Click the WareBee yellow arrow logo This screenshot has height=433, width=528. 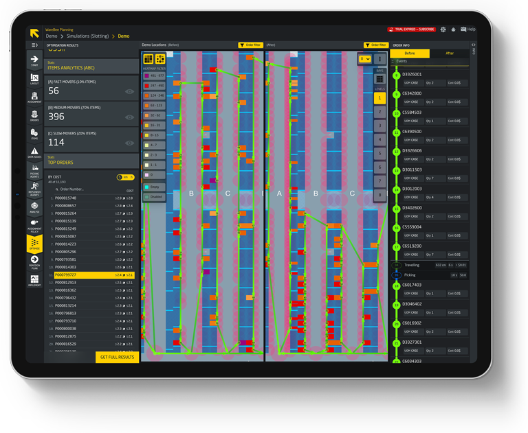pos(34,34)
